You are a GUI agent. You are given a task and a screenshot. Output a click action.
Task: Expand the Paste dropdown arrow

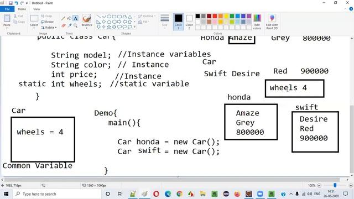tap(7, 28)
